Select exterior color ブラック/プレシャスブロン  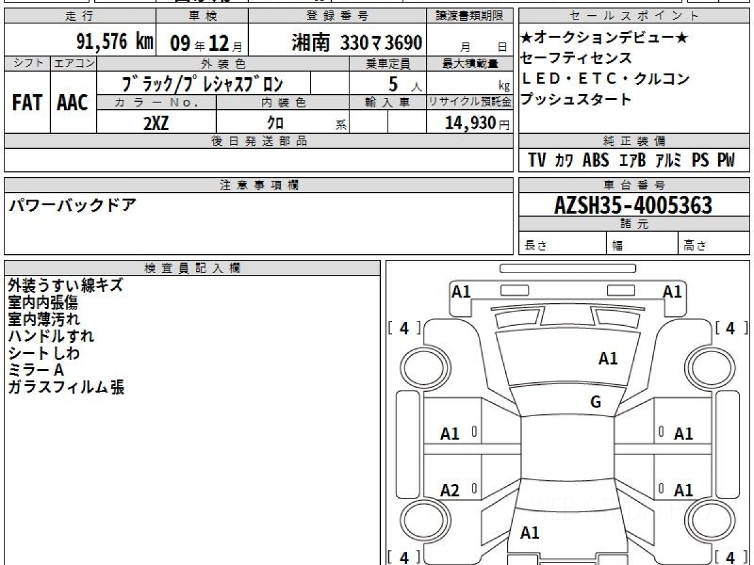203,83
